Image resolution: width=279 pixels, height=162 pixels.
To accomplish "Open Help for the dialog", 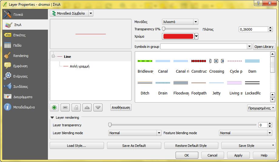I will [x=264, y=155].
